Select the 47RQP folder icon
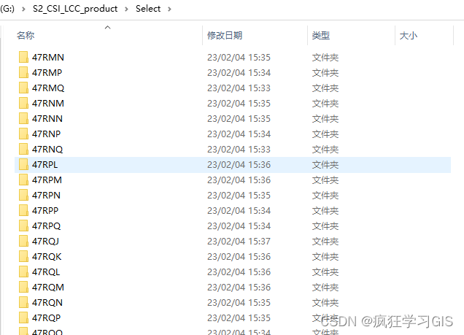 coord(23,317)
